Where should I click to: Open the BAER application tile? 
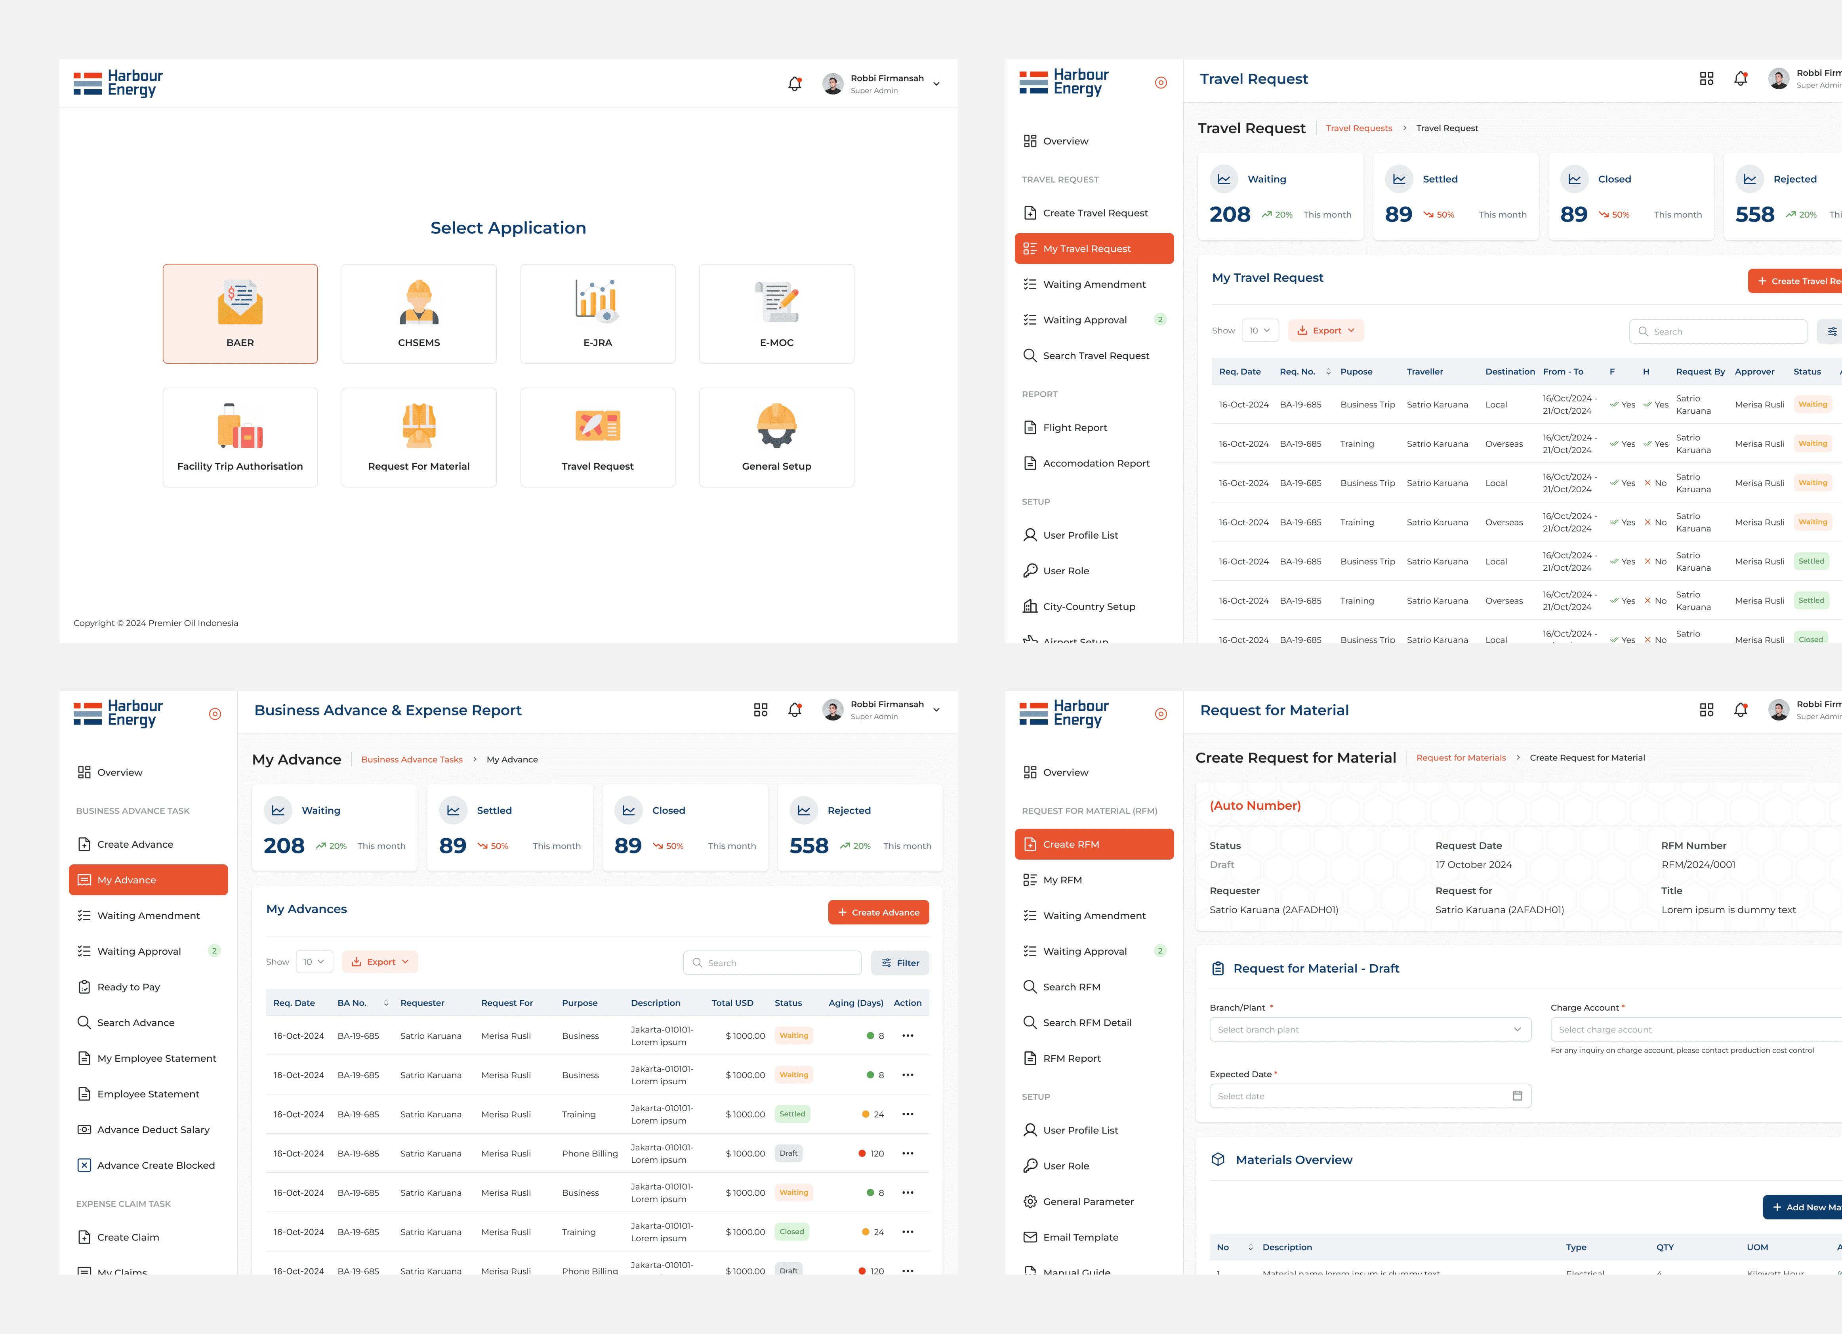coord(240,313)
